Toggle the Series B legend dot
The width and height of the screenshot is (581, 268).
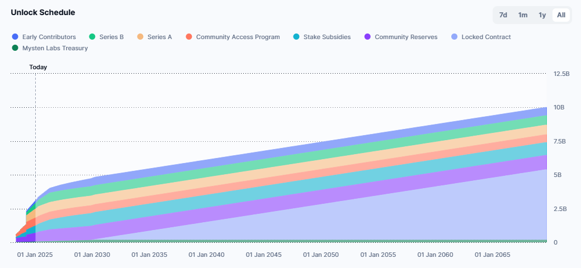[x=92, y=37]
